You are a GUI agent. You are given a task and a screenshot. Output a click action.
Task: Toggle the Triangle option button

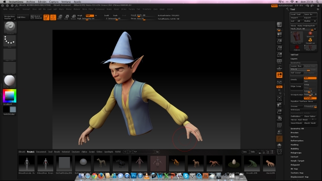click(x=310, y=98)
